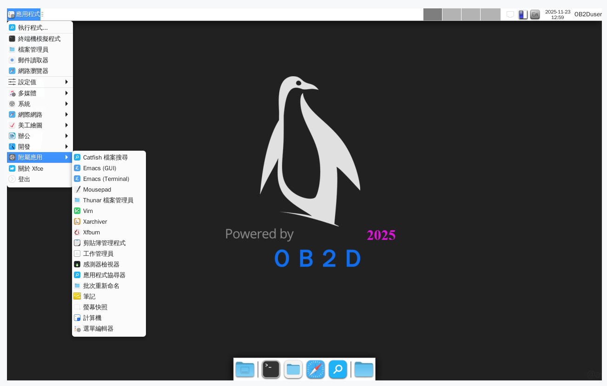This screenshot has height=386, width=607.
Task: Click 登出 to log out
Action: [24, 179]
